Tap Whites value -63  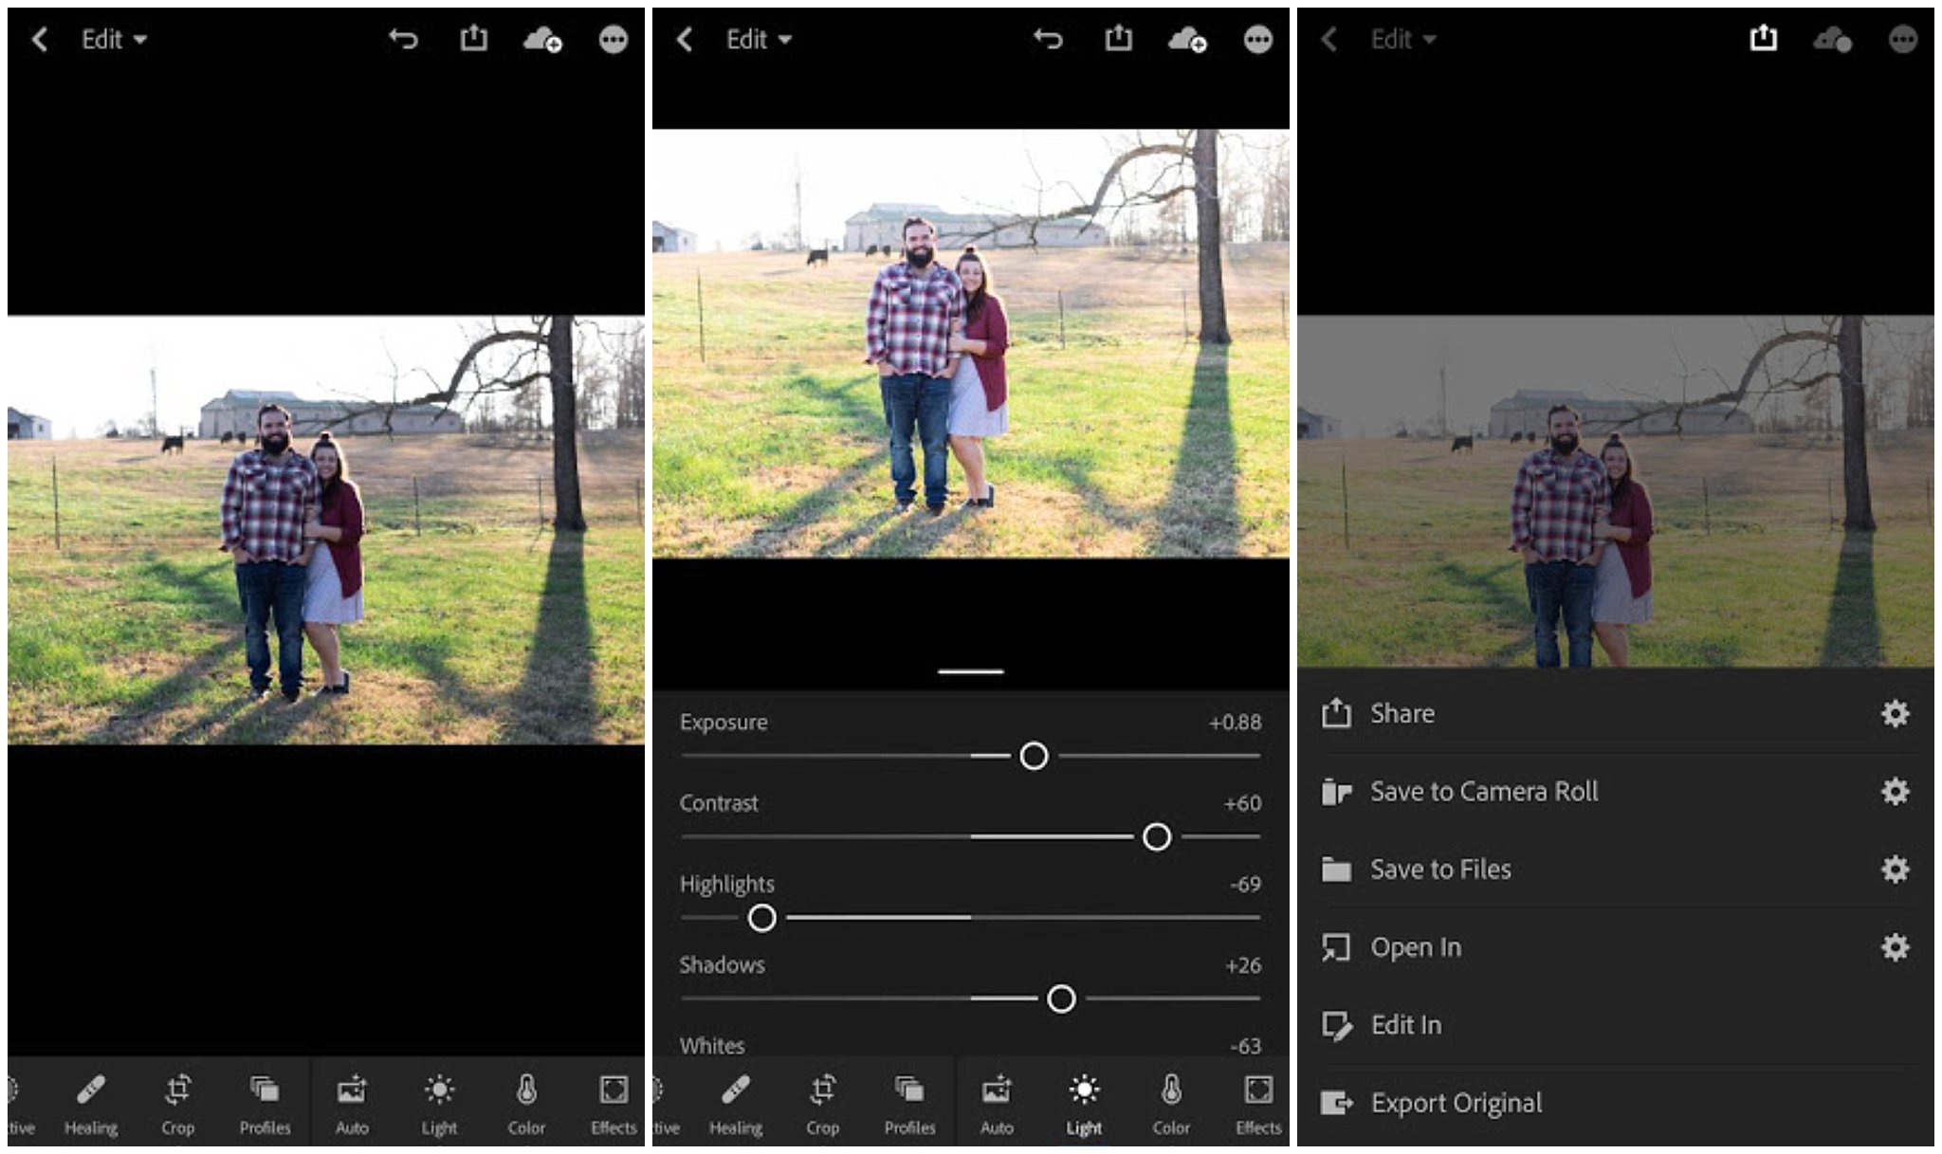coord(1245,1046)
